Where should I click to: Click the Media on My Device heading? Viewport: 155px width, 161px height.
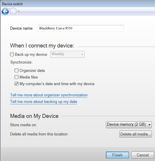click(34, 116)
